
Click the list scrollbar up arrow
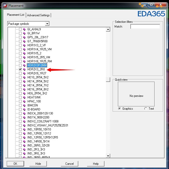tap(108, 29)
